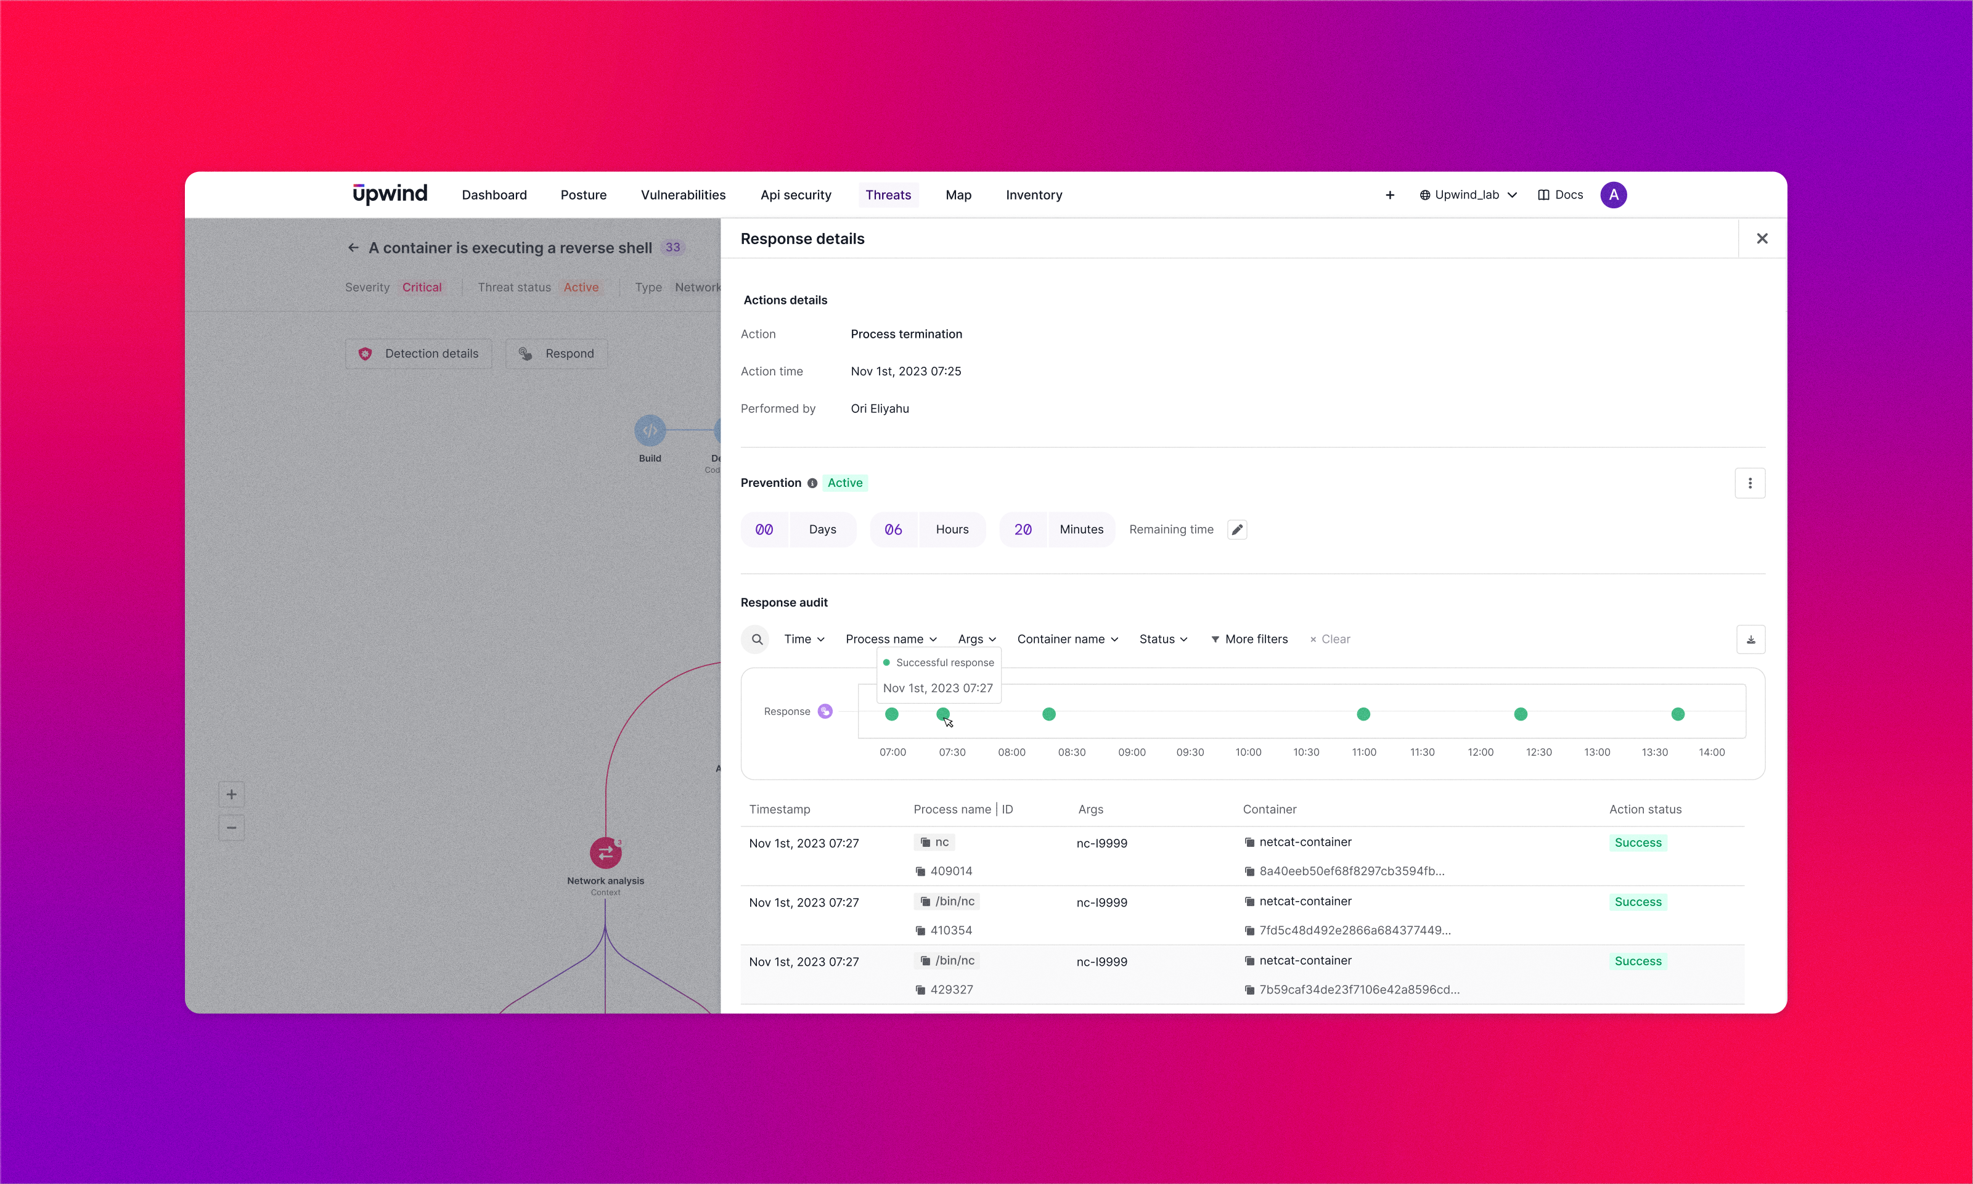Click the Prevention info icon
This screenshot has height=1184, width=1973.
click(812, 483)
